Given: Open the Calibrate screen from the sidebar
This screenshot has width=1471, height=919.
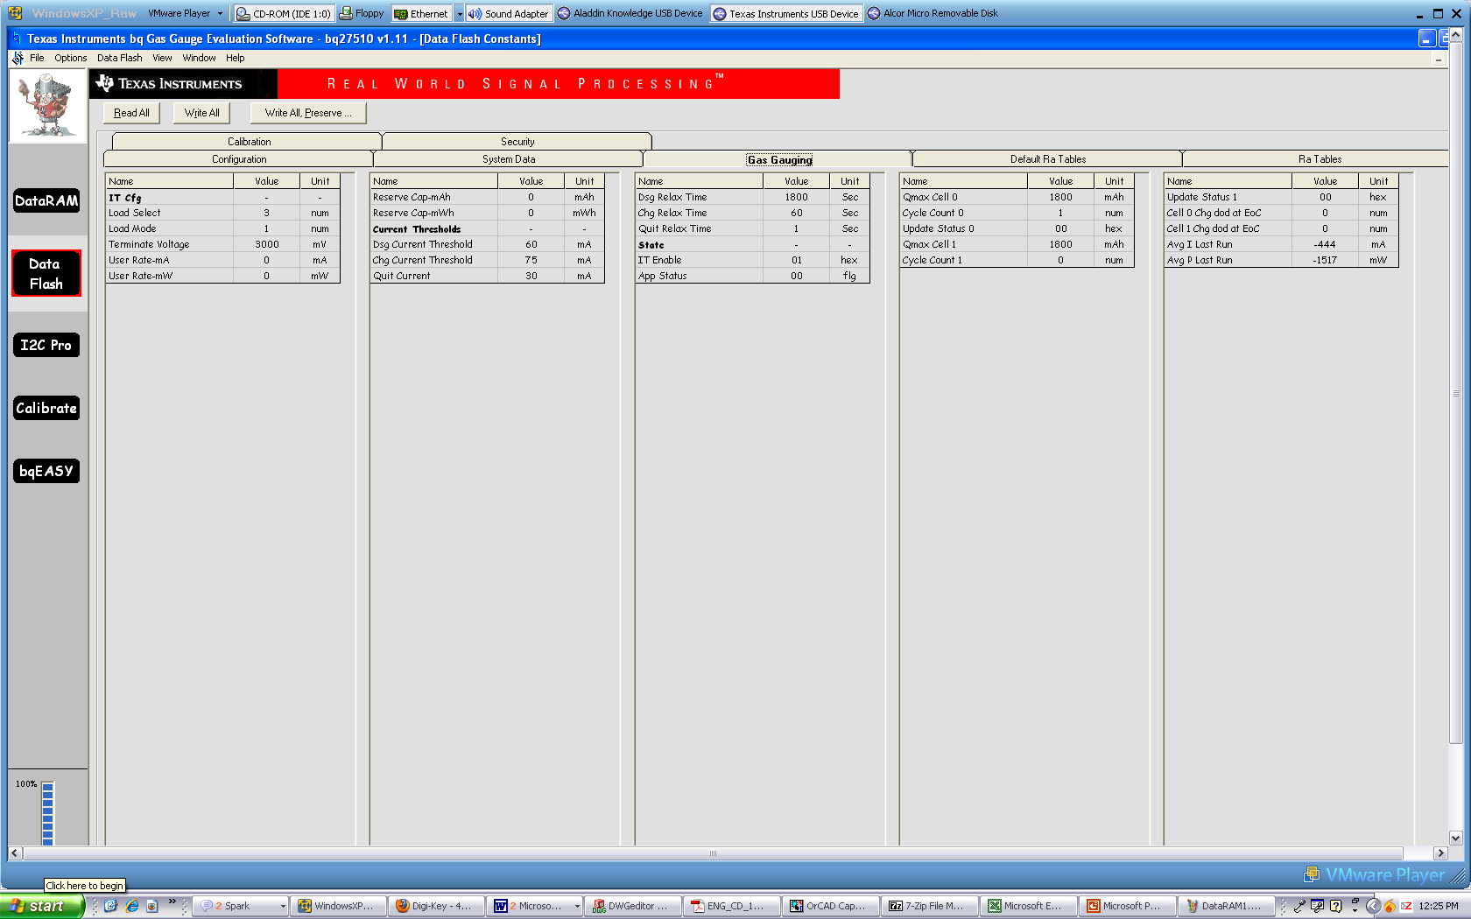Looking at the screenshot, I should pyautogui.click(x=46, y=408).
